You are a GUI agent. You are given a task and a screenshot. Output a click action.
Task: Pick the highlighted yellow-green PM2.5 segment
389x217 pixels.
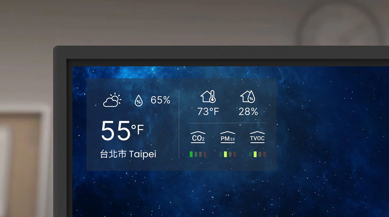coord(225,154)
